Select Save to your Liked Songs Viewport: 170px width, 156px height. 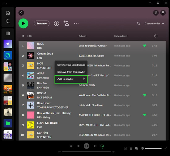click(71, 65)
